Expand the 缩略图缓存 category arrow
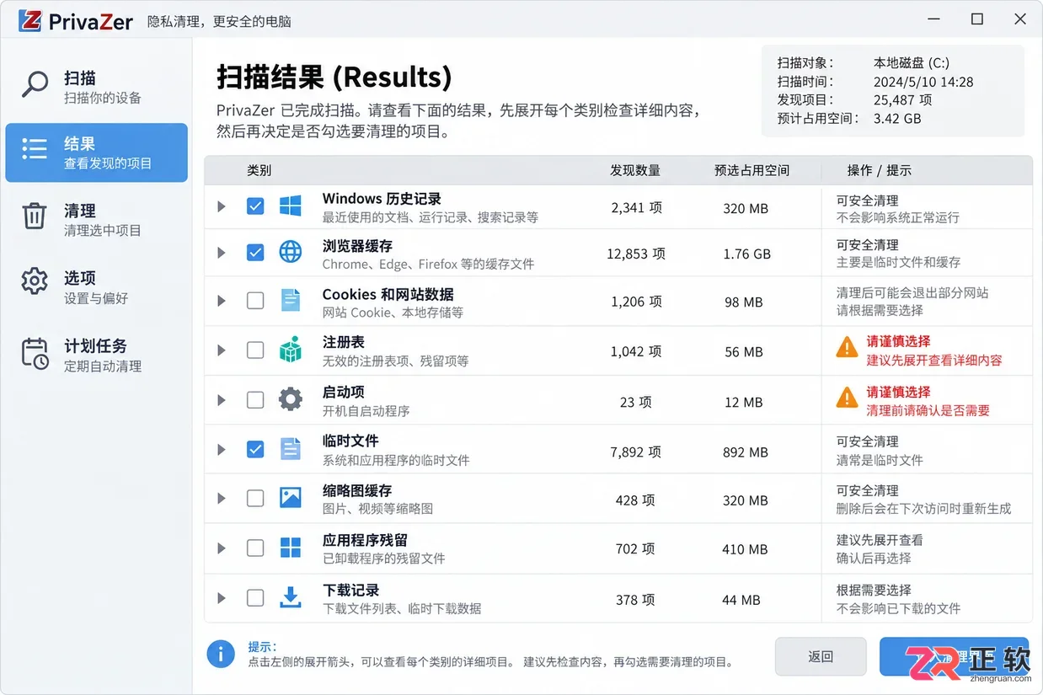The image size is (1043, 695). 222,499
